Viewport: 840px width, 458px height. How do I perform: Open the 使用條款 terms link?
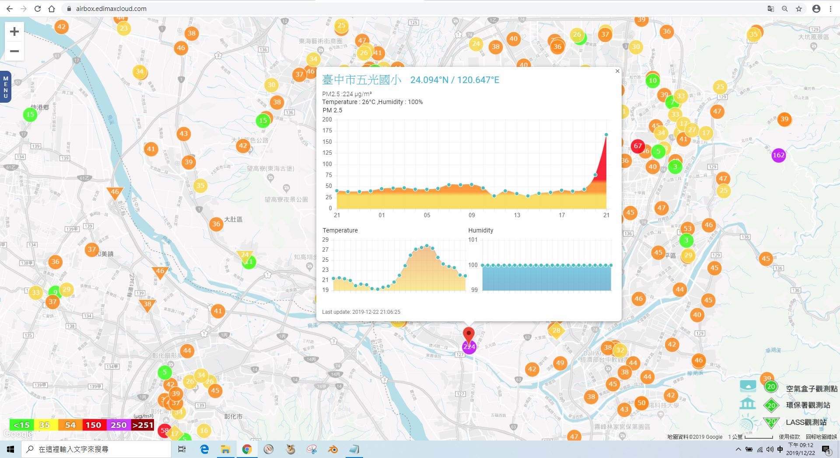789,437
